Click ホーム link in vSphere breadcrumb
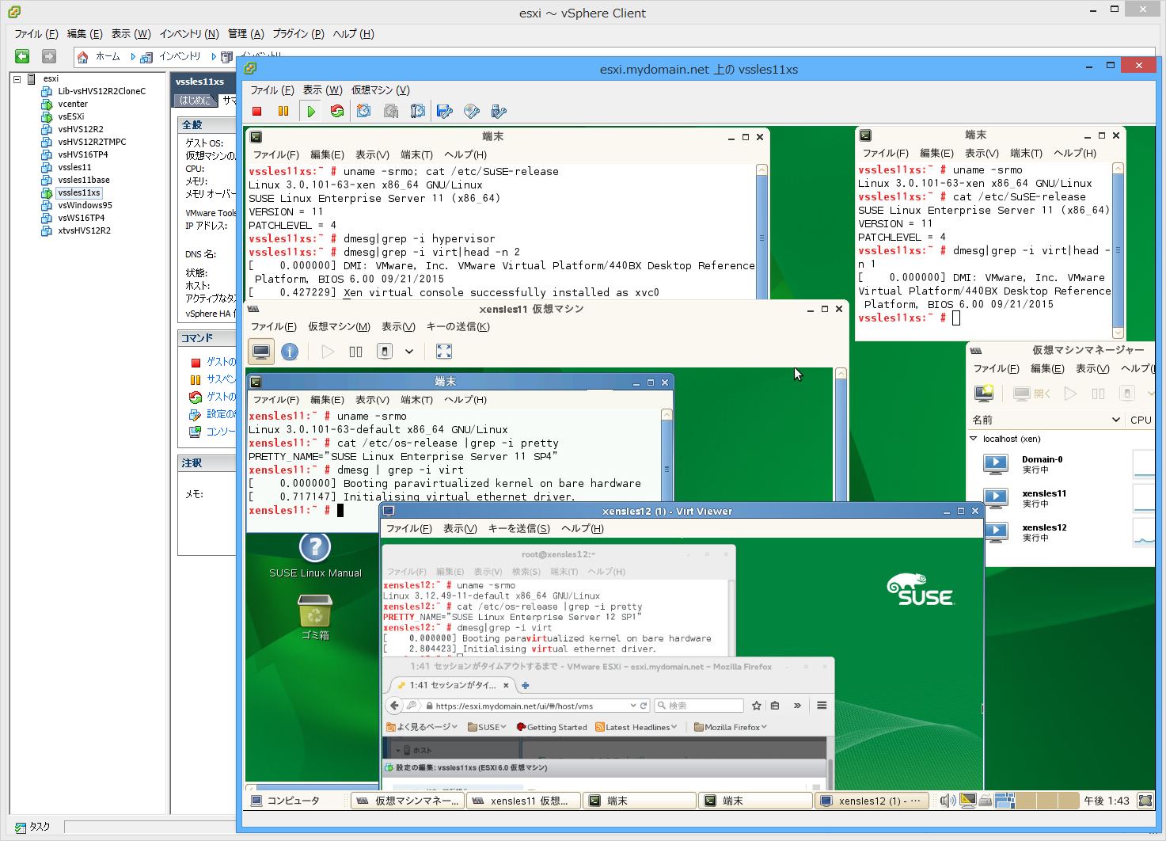The height and width of the screenshot is (841, 1166). tap(108, 57)
